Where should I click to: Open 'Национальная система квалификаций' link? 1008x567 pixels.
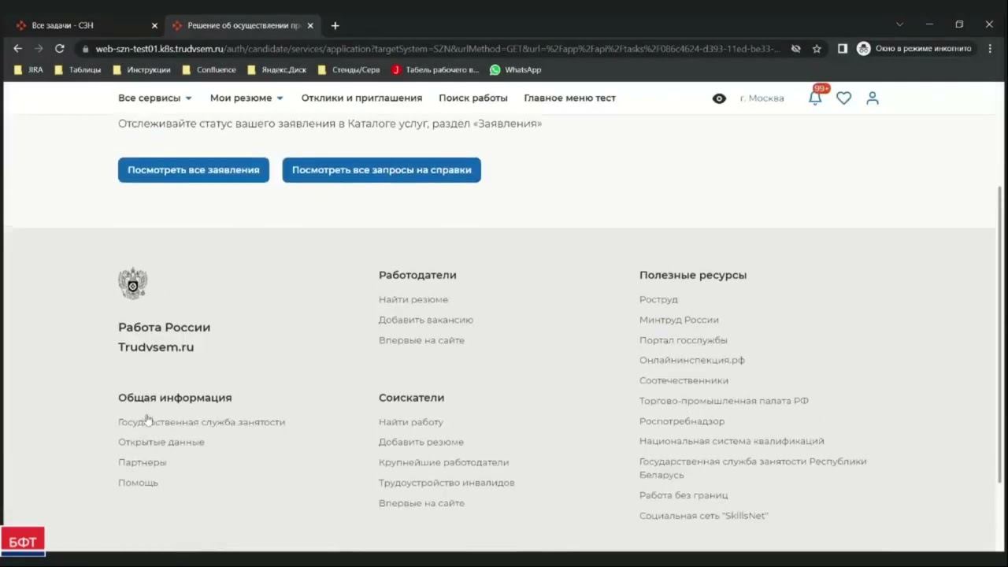[x=732, y=441]
